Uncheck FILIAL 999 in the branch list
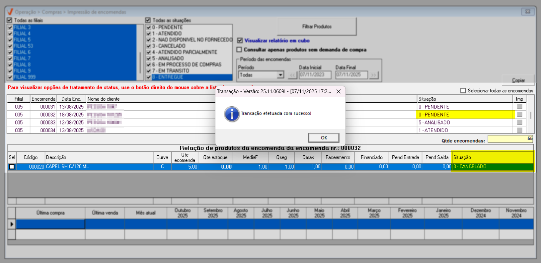Viewport: 541px width, 263px height. (x=10, y=77)
